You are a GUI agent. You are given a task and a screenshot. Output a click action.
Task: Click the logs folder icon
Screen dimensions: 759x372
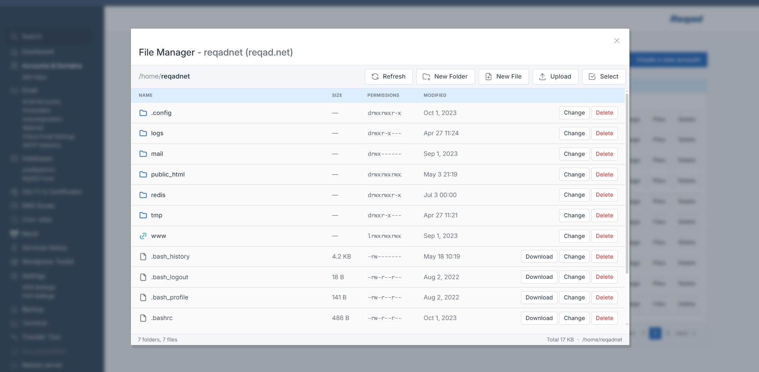click(x=143, y=133)
